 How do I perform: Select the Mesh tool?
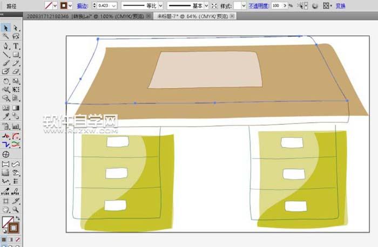click(x=6, y=108)
